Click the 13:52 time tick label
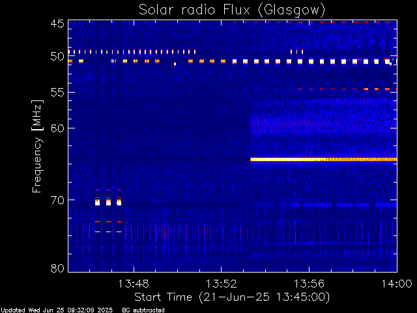This screenshot has height=313, width=417. point(222,284)
